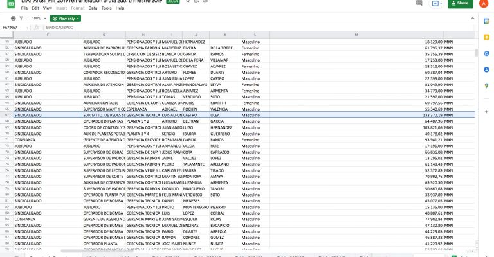
Task: Select column M header
Action: (356, 34)
